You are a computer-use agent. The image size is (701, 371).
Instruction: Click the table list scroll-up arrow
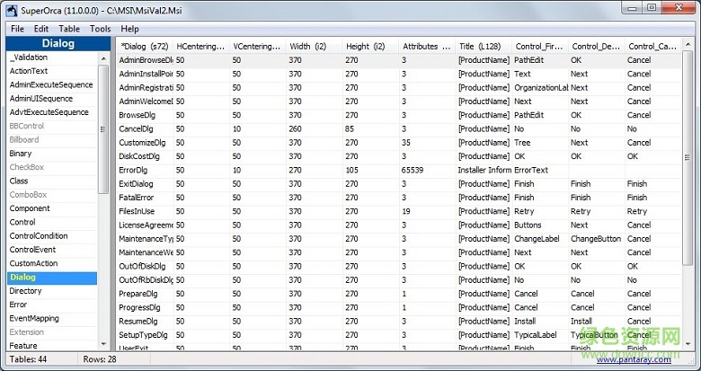pyautogui.click(x=103, y=58)
